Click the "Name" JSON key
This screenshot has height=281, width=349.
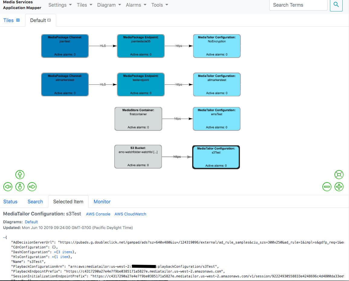click(x=17, y=262)
